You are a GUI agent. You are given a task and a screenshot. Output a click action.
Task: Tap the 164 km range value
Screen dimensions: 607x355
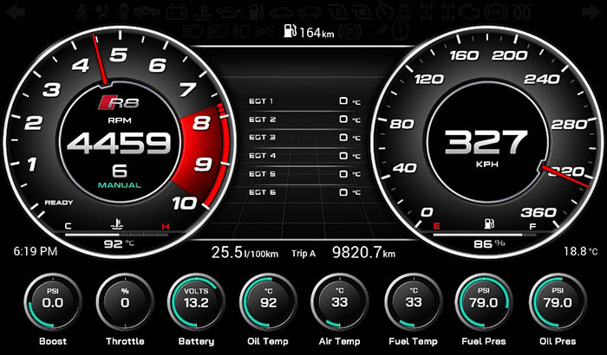[x=317, y=32]
